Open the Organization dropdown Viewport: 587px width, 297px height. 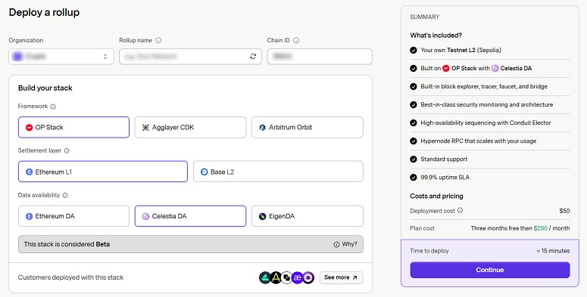coord(61,57)
